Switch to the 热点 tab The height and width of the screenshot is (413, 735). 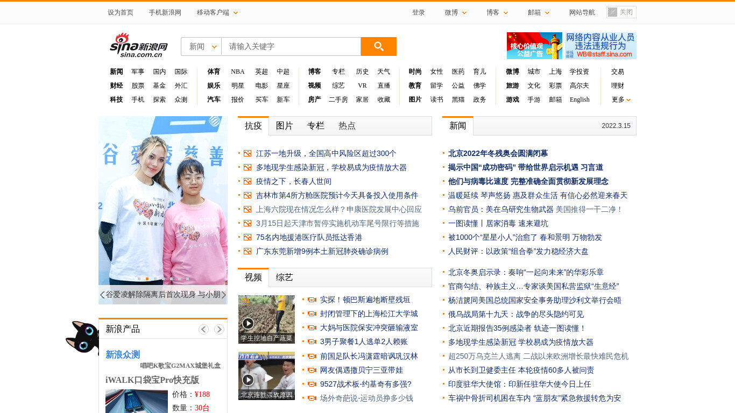tap(347, 126)
